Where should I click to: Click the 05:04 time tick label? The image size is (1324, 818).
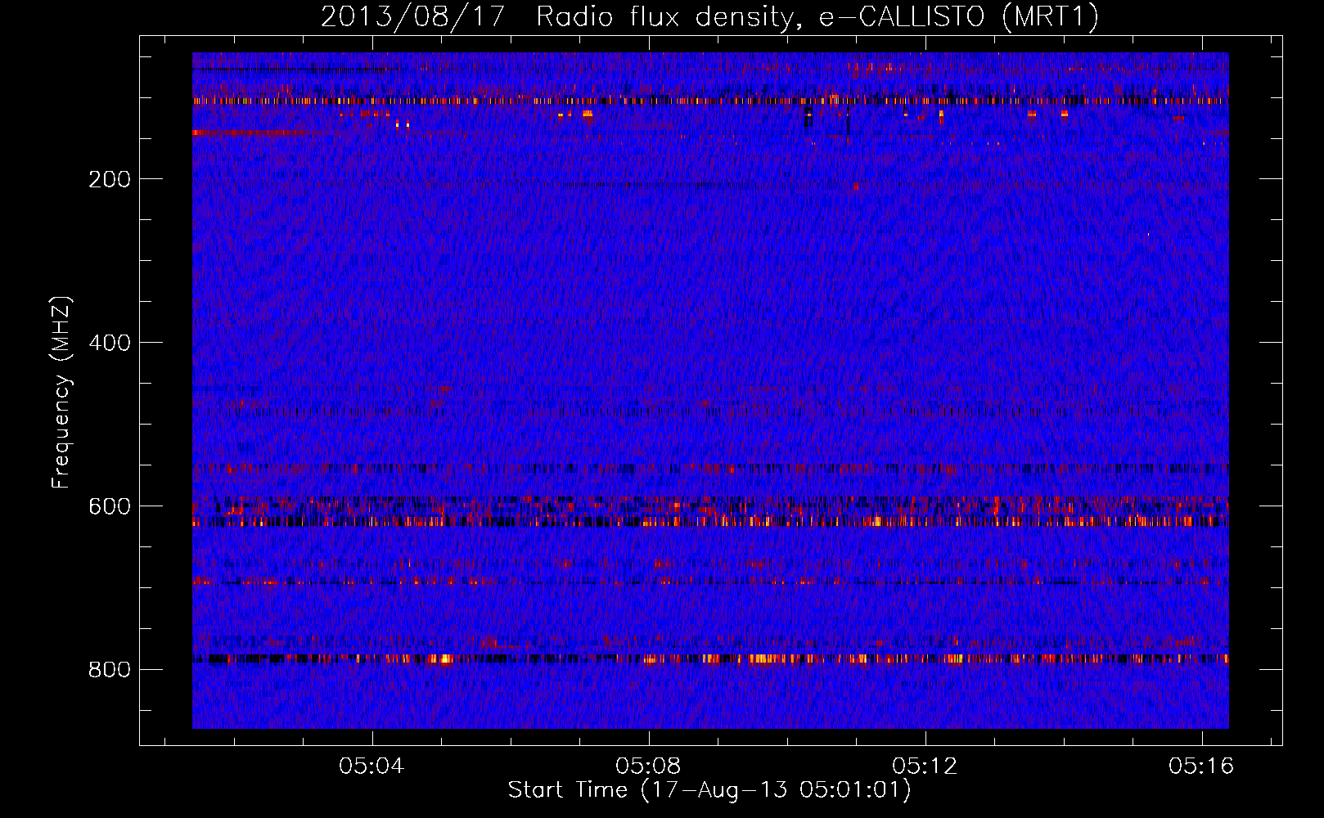click(372, 766)
